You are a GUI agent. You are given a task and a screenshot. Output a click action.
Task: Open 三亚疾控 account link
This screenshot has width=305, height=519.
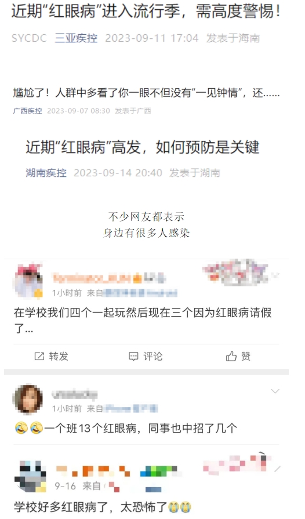click(76, 38)
